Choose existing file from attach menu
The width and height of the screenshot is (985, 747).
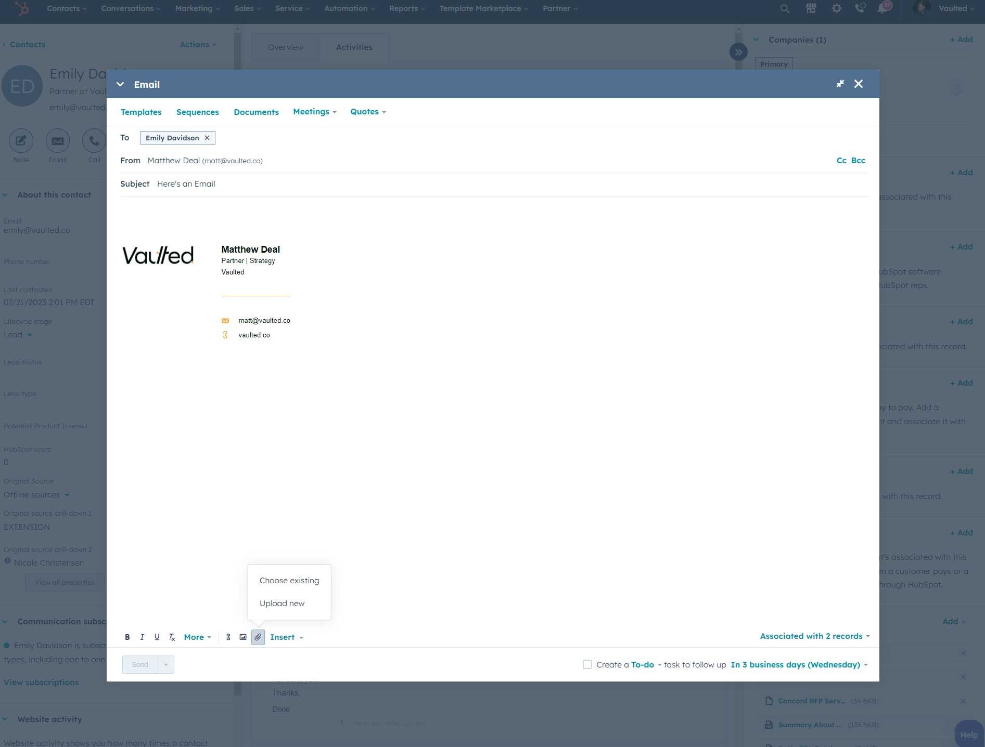click(289, 581)
